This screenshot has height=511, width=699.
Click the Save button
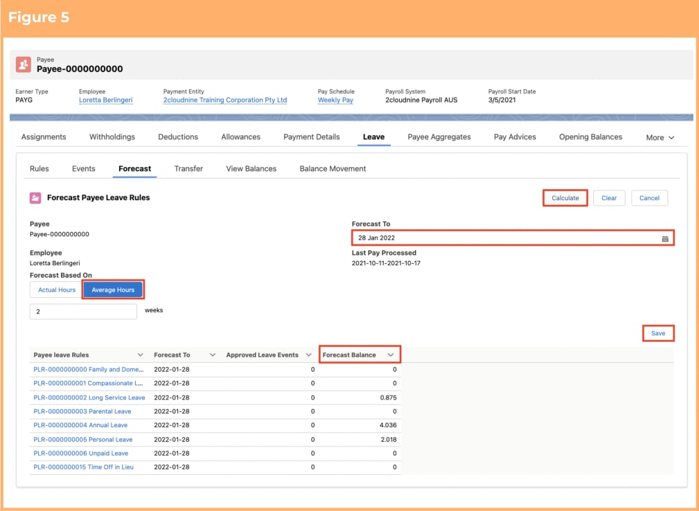tap(658, 333)
